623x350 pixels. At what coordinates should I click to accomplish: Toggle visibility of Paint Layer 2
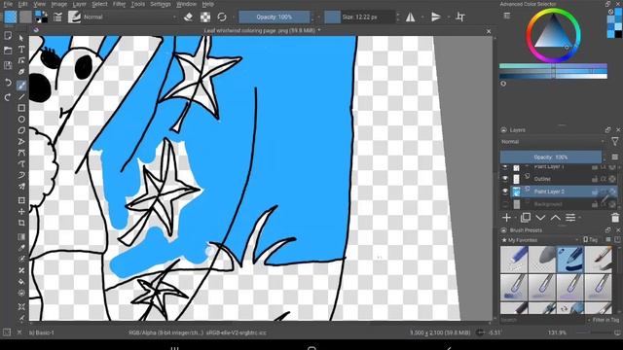coord(505,192)
